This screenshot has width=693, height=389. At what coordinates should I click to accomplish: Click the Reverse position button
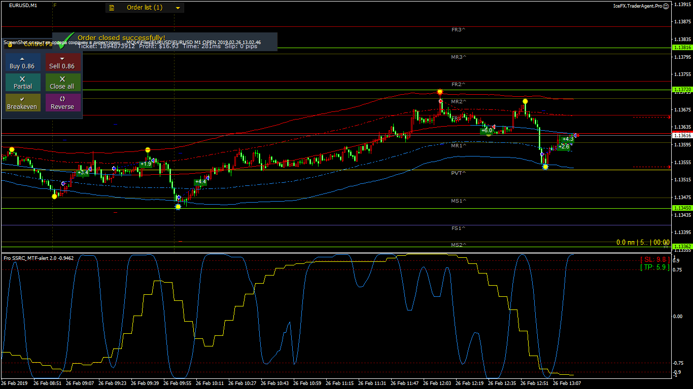pos(62,103)
